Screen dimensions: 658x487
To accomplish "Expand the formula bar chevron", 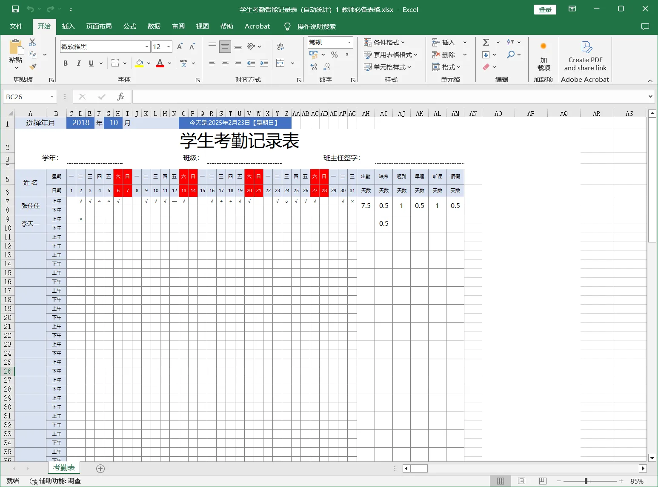I will click(x=650, y=97).
